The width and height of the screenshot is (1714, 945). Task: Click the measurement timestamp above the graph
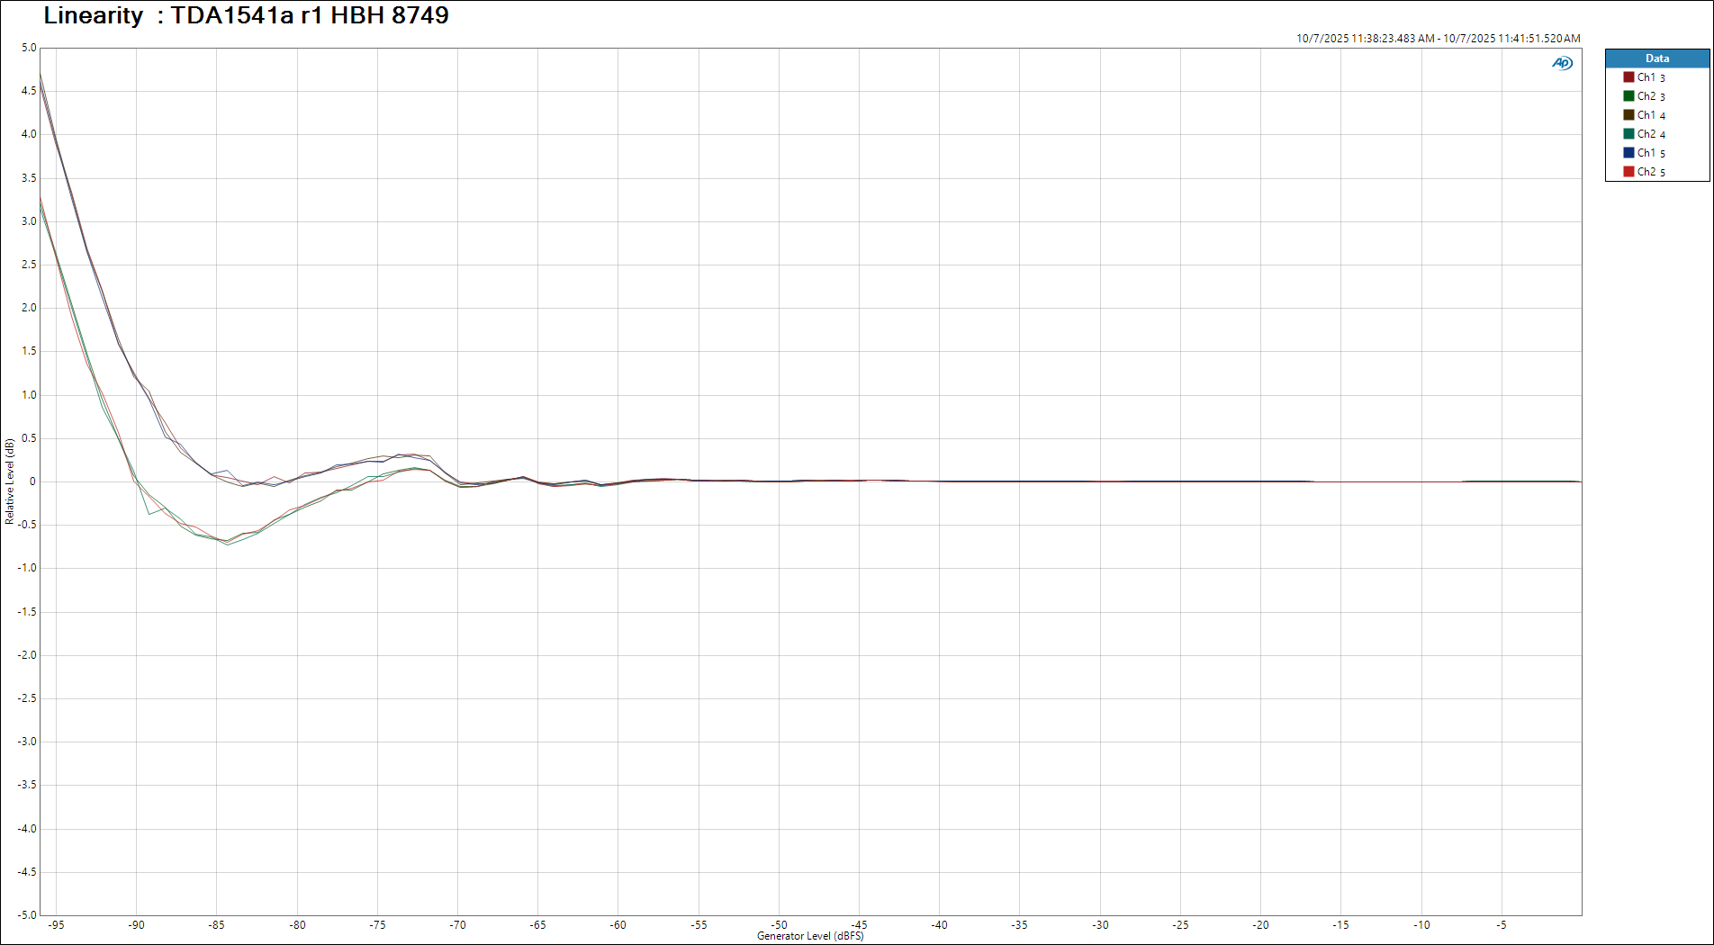[x=1438, y=39]
